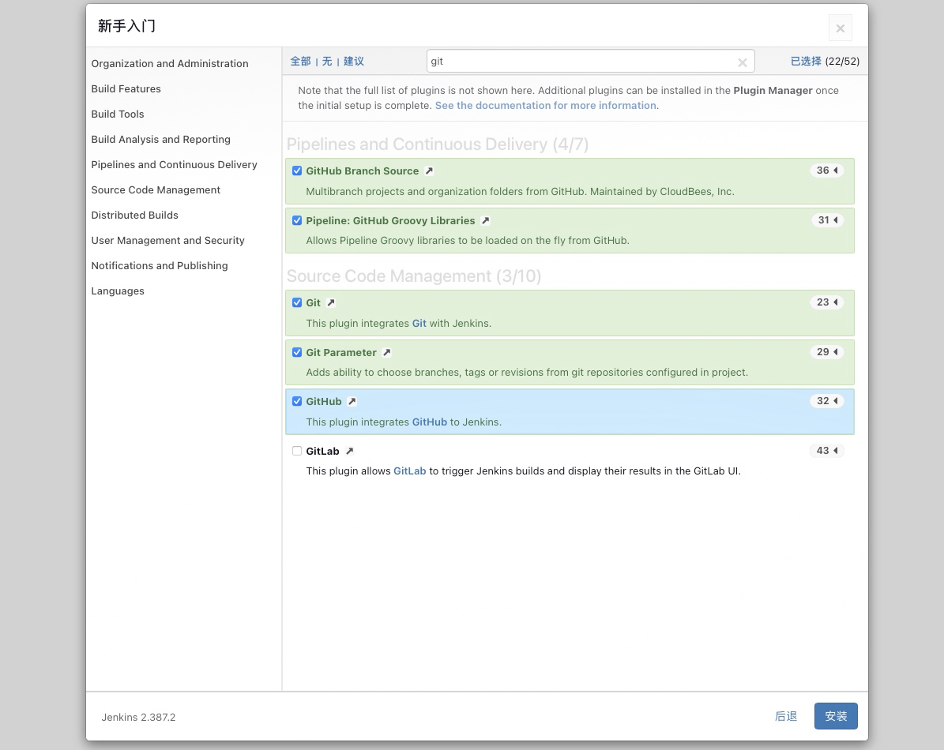Enable the GitLab plugin checkbox
The width and height of the screenshot is (944, 750).
[297, 451]
